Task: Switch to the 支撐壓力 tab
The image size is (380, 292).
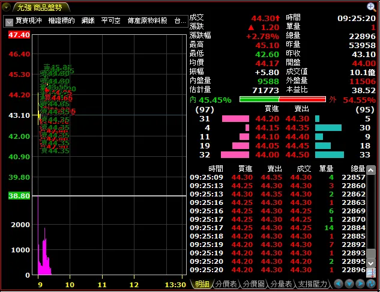Action: [313, 284]
